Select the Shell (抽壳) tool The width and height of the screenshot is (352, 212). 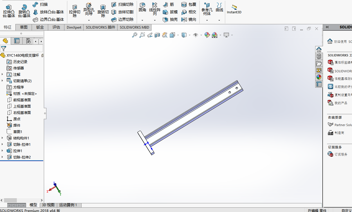pos(170,20)
